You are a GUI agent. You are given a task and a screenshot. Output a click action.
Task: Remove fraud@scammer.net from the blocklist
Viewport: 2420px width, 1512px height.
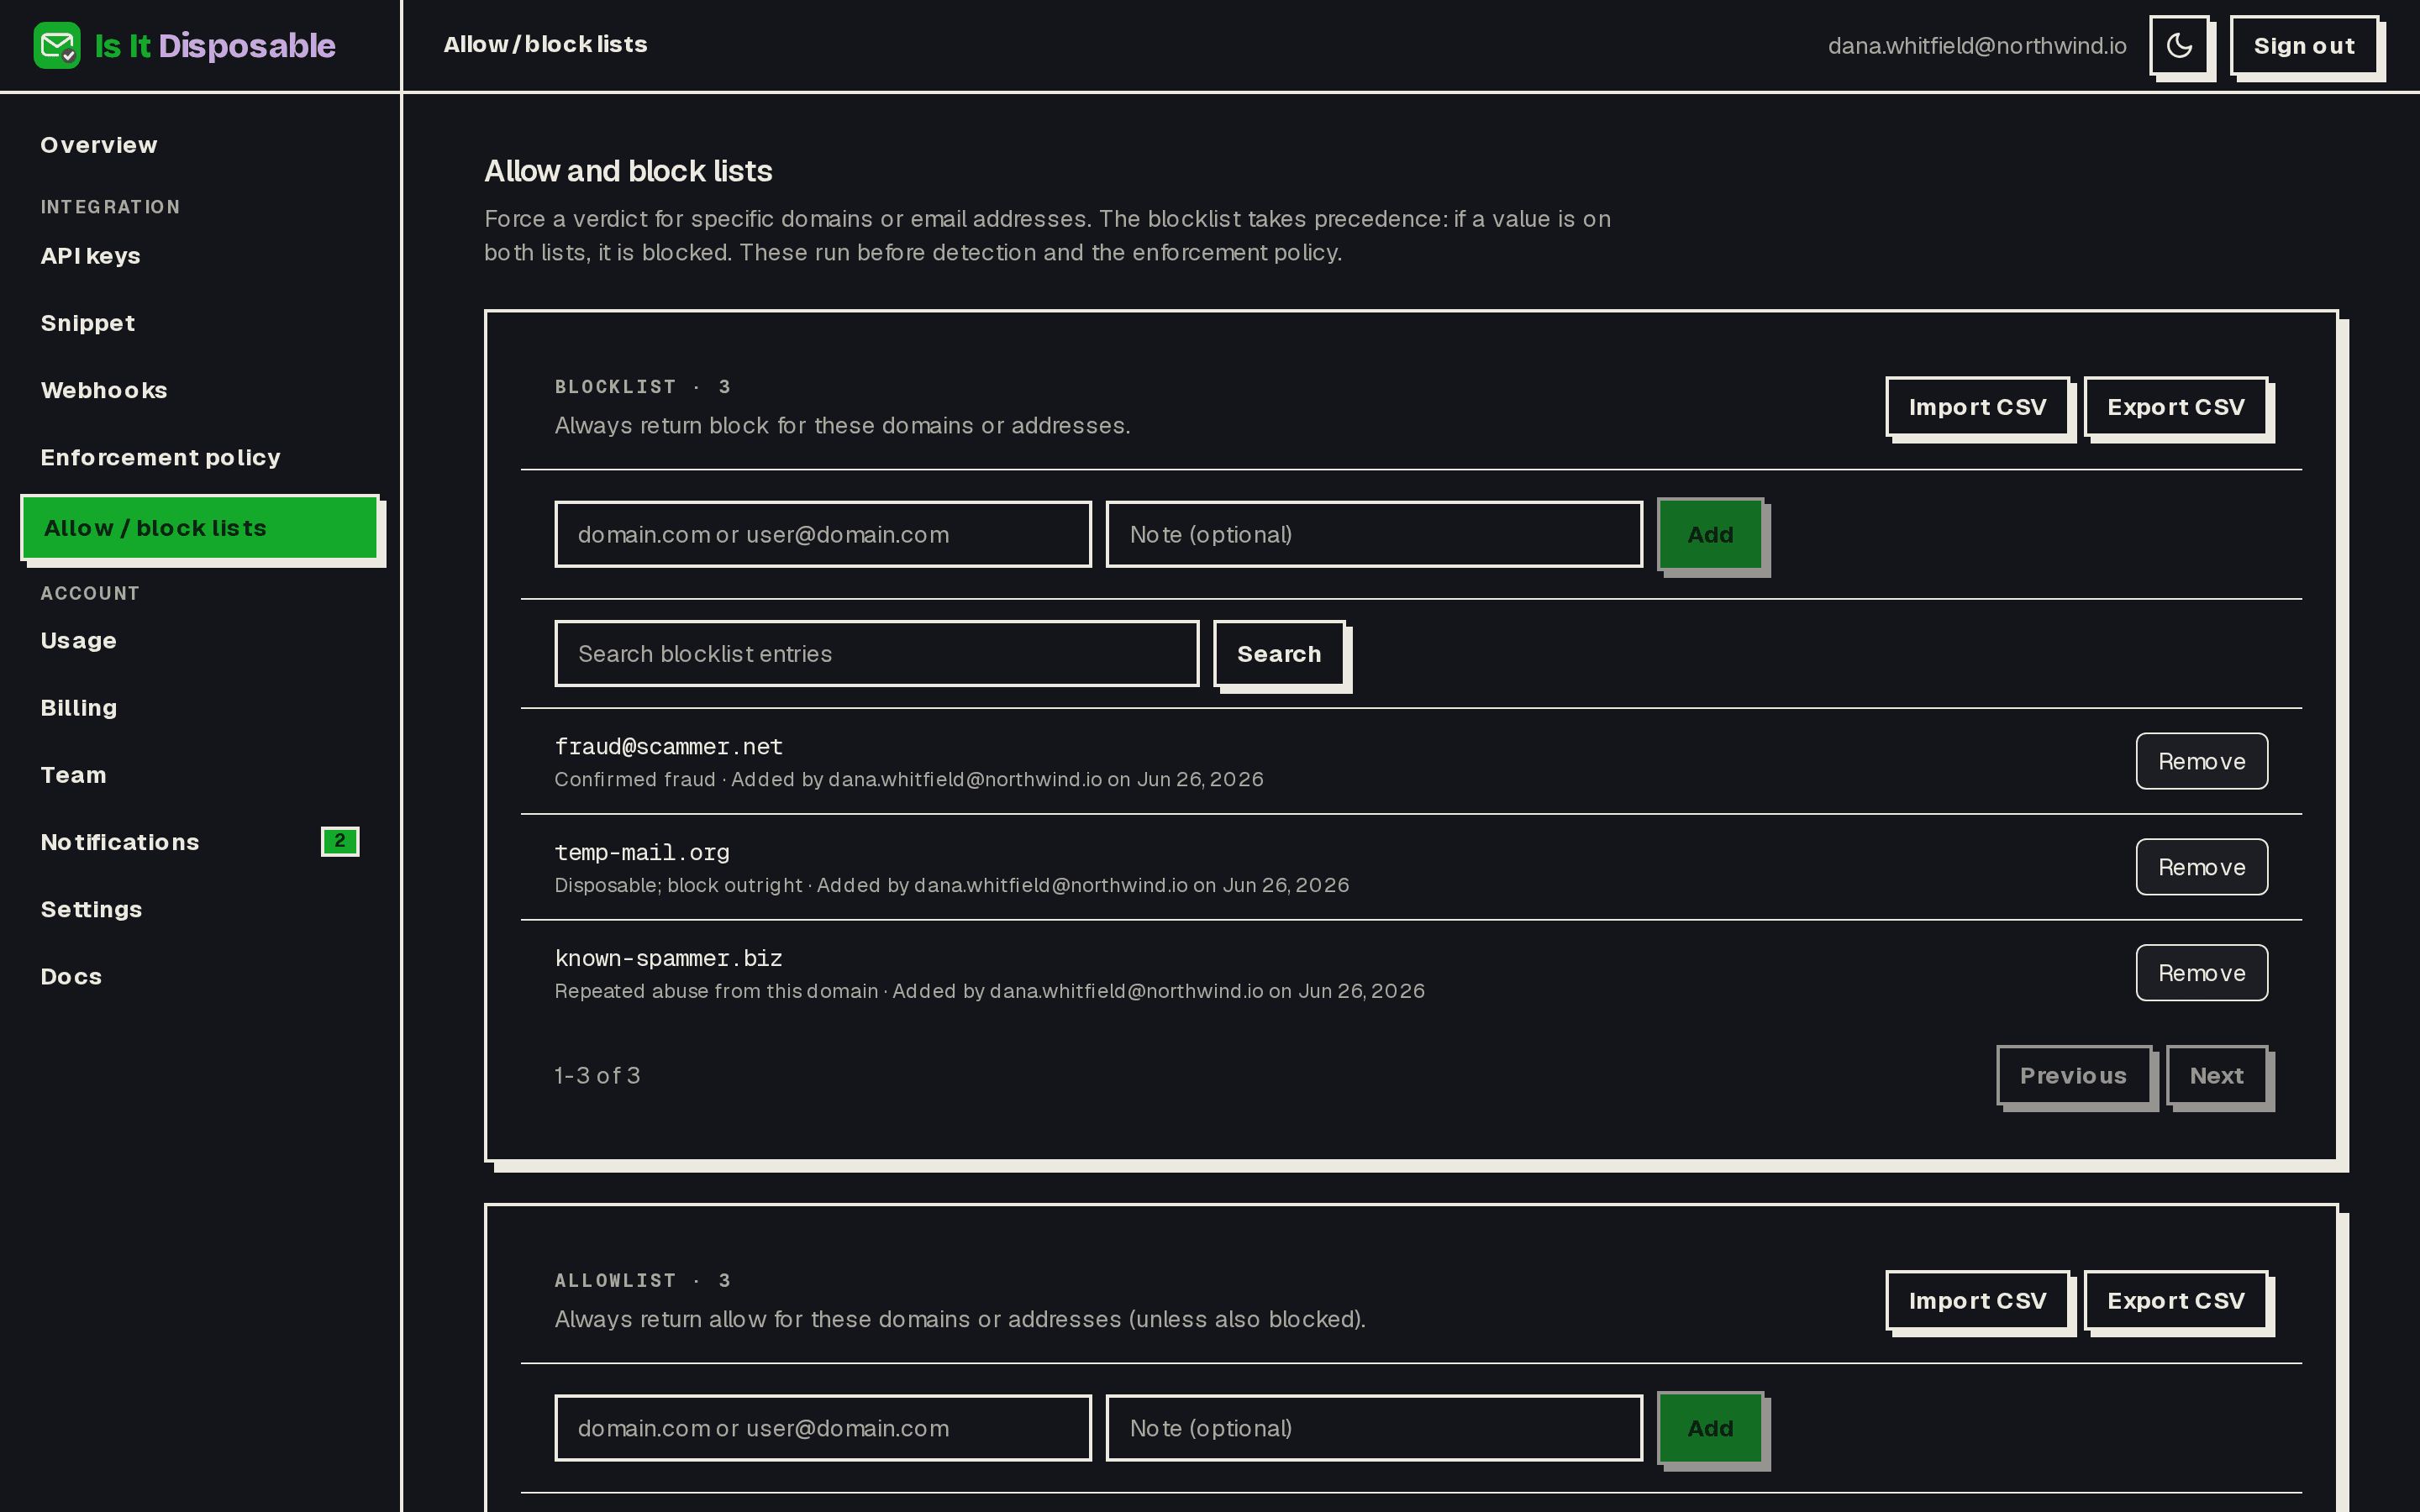coord(2202,761)
